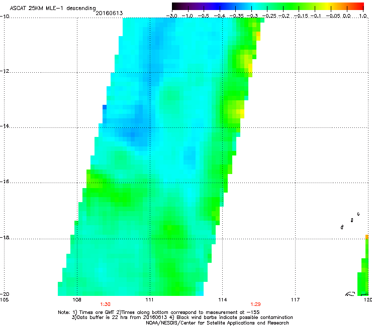The width and height of the screenshot is (372, 326).
Task: Pick the red end of the color bar
Action: (360, 7)
